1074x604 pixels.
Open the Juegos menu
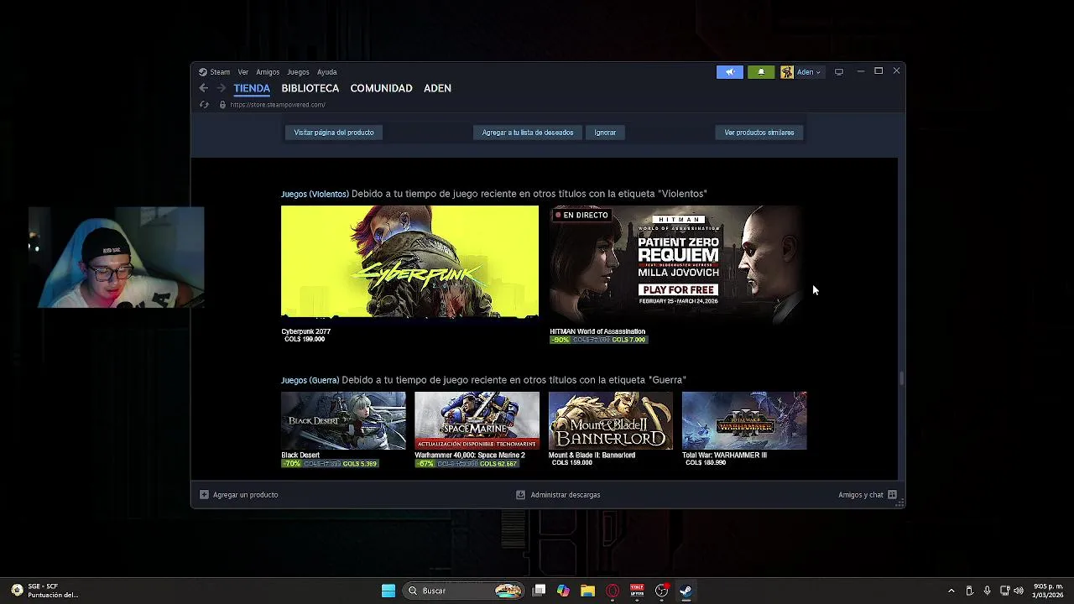click(x=298, y=72)
